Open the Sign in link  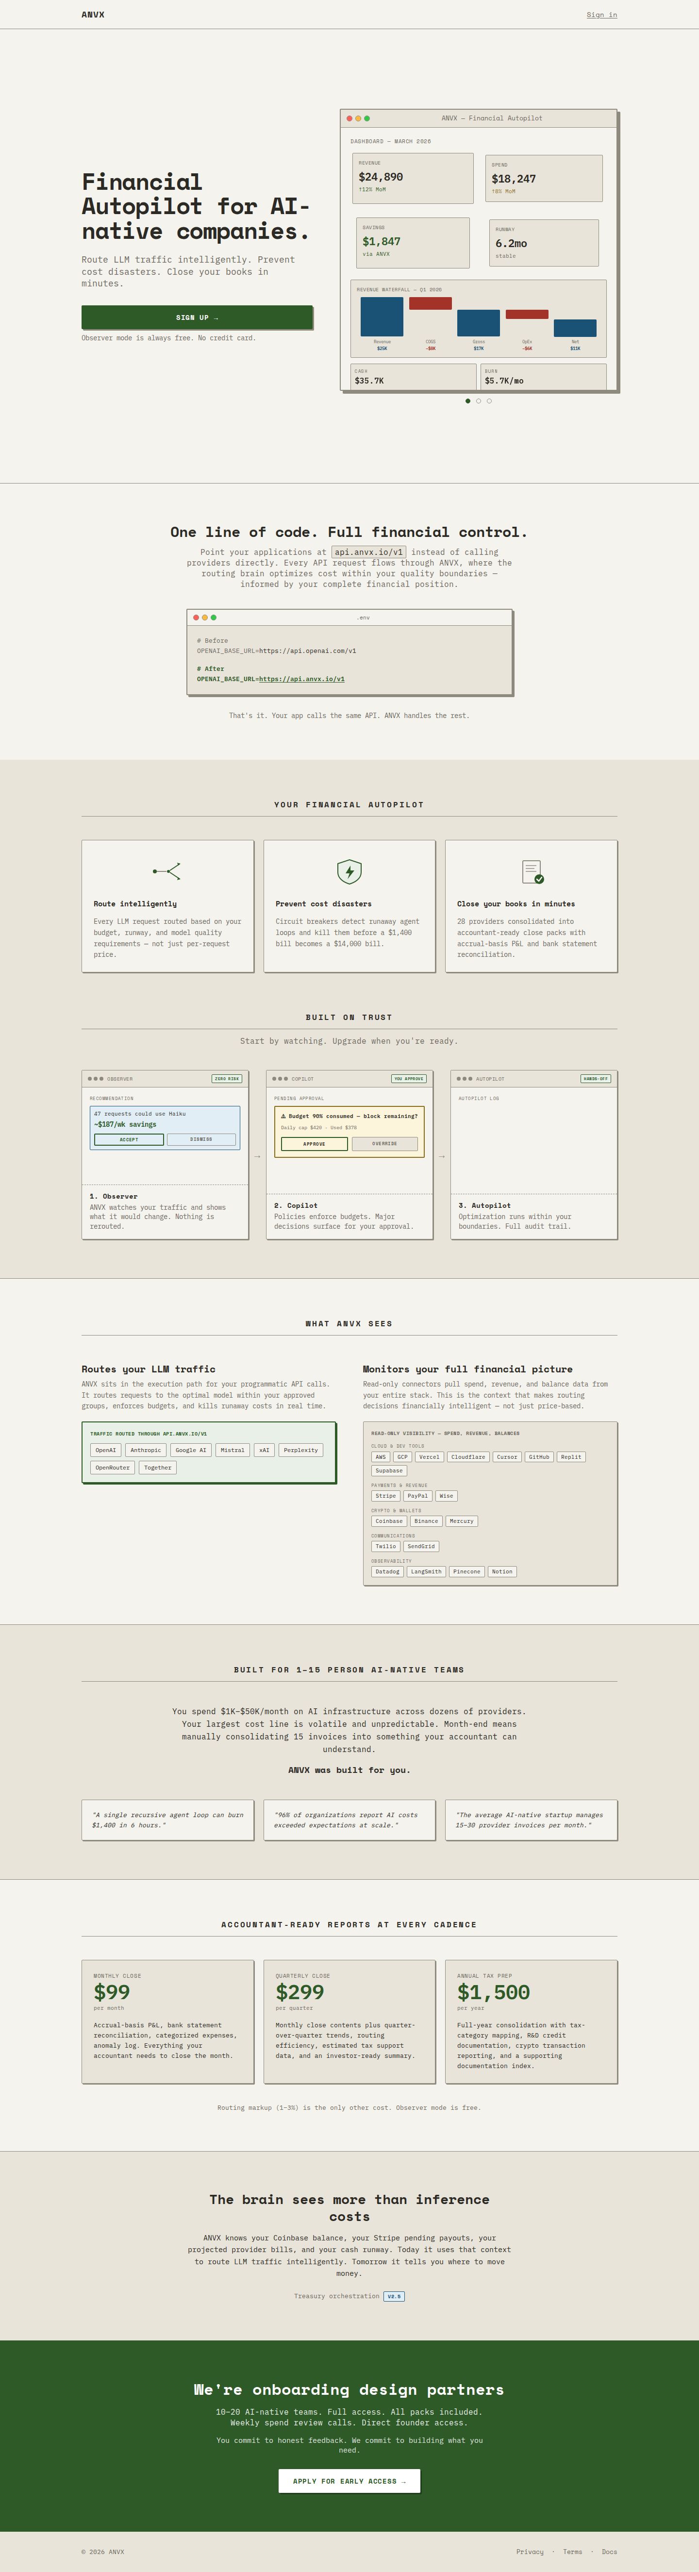coord(601,15)
